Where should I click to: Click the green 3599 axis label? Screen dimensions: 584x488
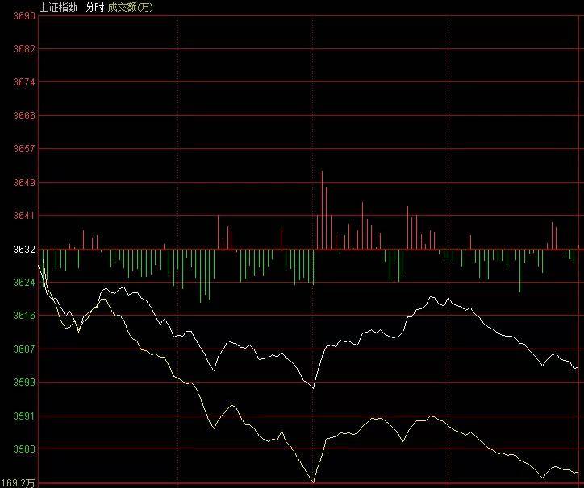(24, 382)
